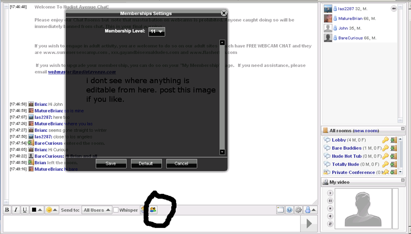Enable the Whisper checkbox

tap(116, 210)
